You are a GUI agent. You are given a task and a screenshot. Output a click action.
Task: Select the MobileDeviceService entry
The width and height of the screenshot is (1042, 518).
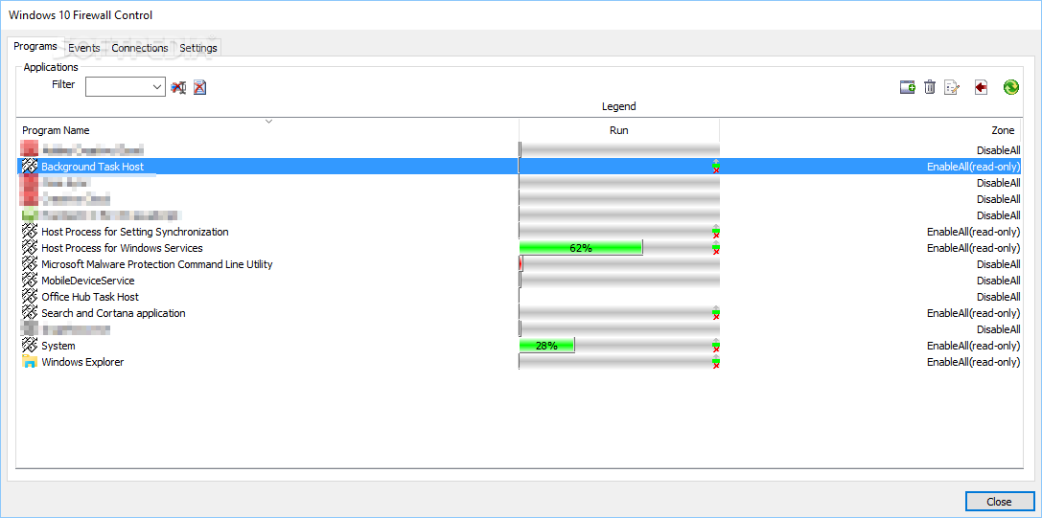pyautogui.click(x=88, y=281)
